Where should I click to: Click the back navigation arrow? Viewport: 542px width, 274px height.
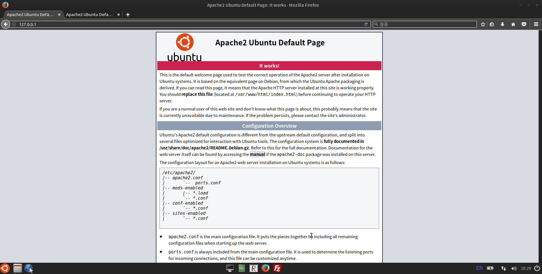coord(6,24)
